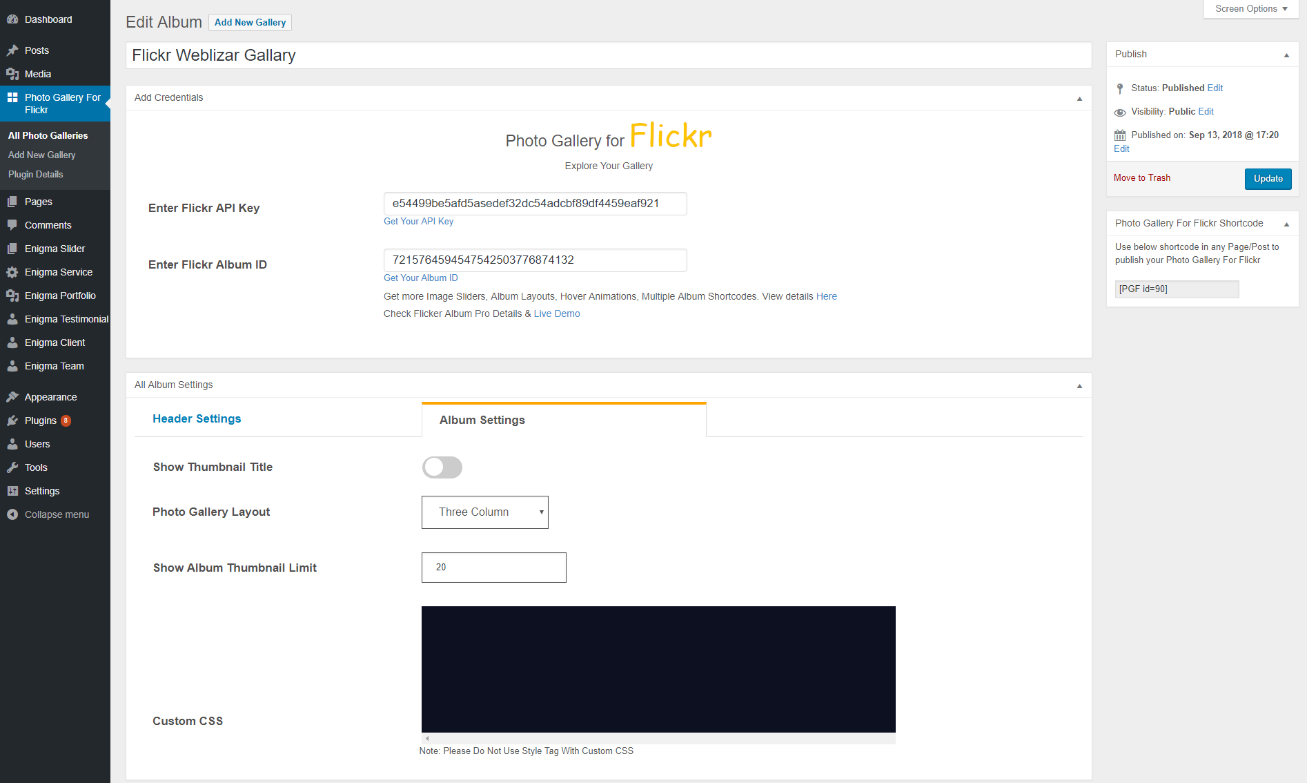The image size is (1307, 783).
Task: Collapse the All Album Settings panel
Action: 1079,385
